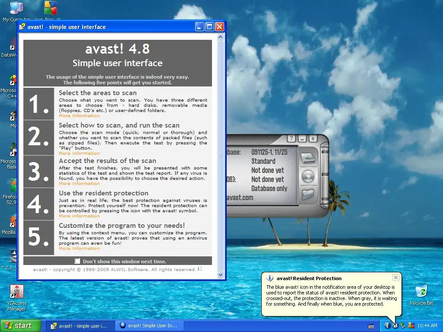The height and width of the screenshot is (332, 443).
Task: Switch to 'avast! - simple user i...' taskbar item
Action: (x=80, y=326)
